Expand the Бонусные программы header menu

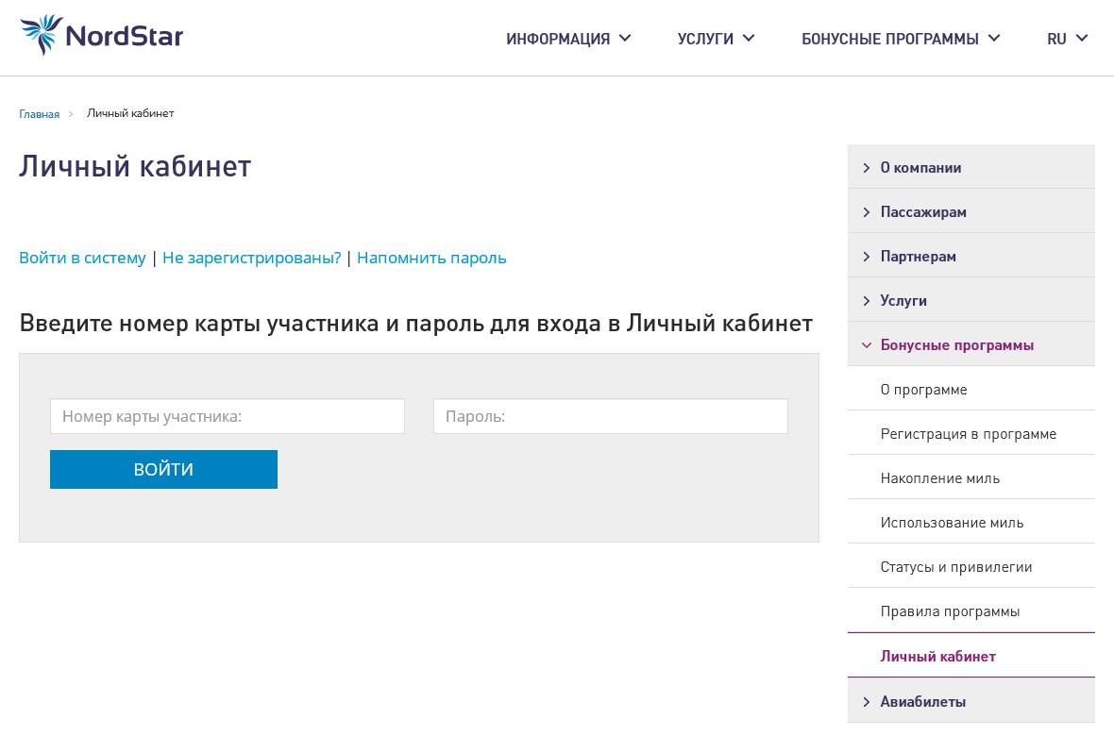click(900, 39)
